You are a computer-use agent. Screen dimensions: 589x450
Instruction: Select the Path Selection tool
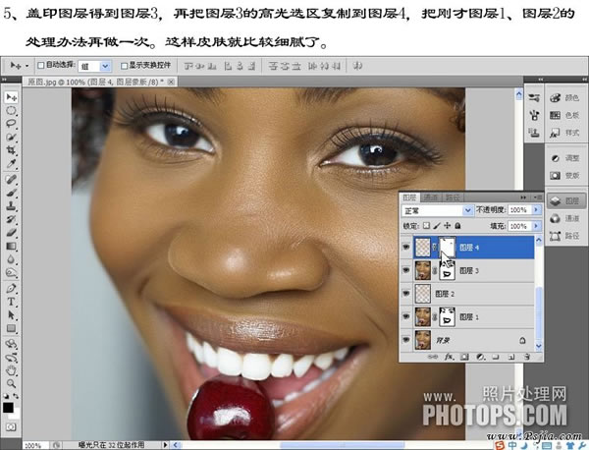point(11,315)
